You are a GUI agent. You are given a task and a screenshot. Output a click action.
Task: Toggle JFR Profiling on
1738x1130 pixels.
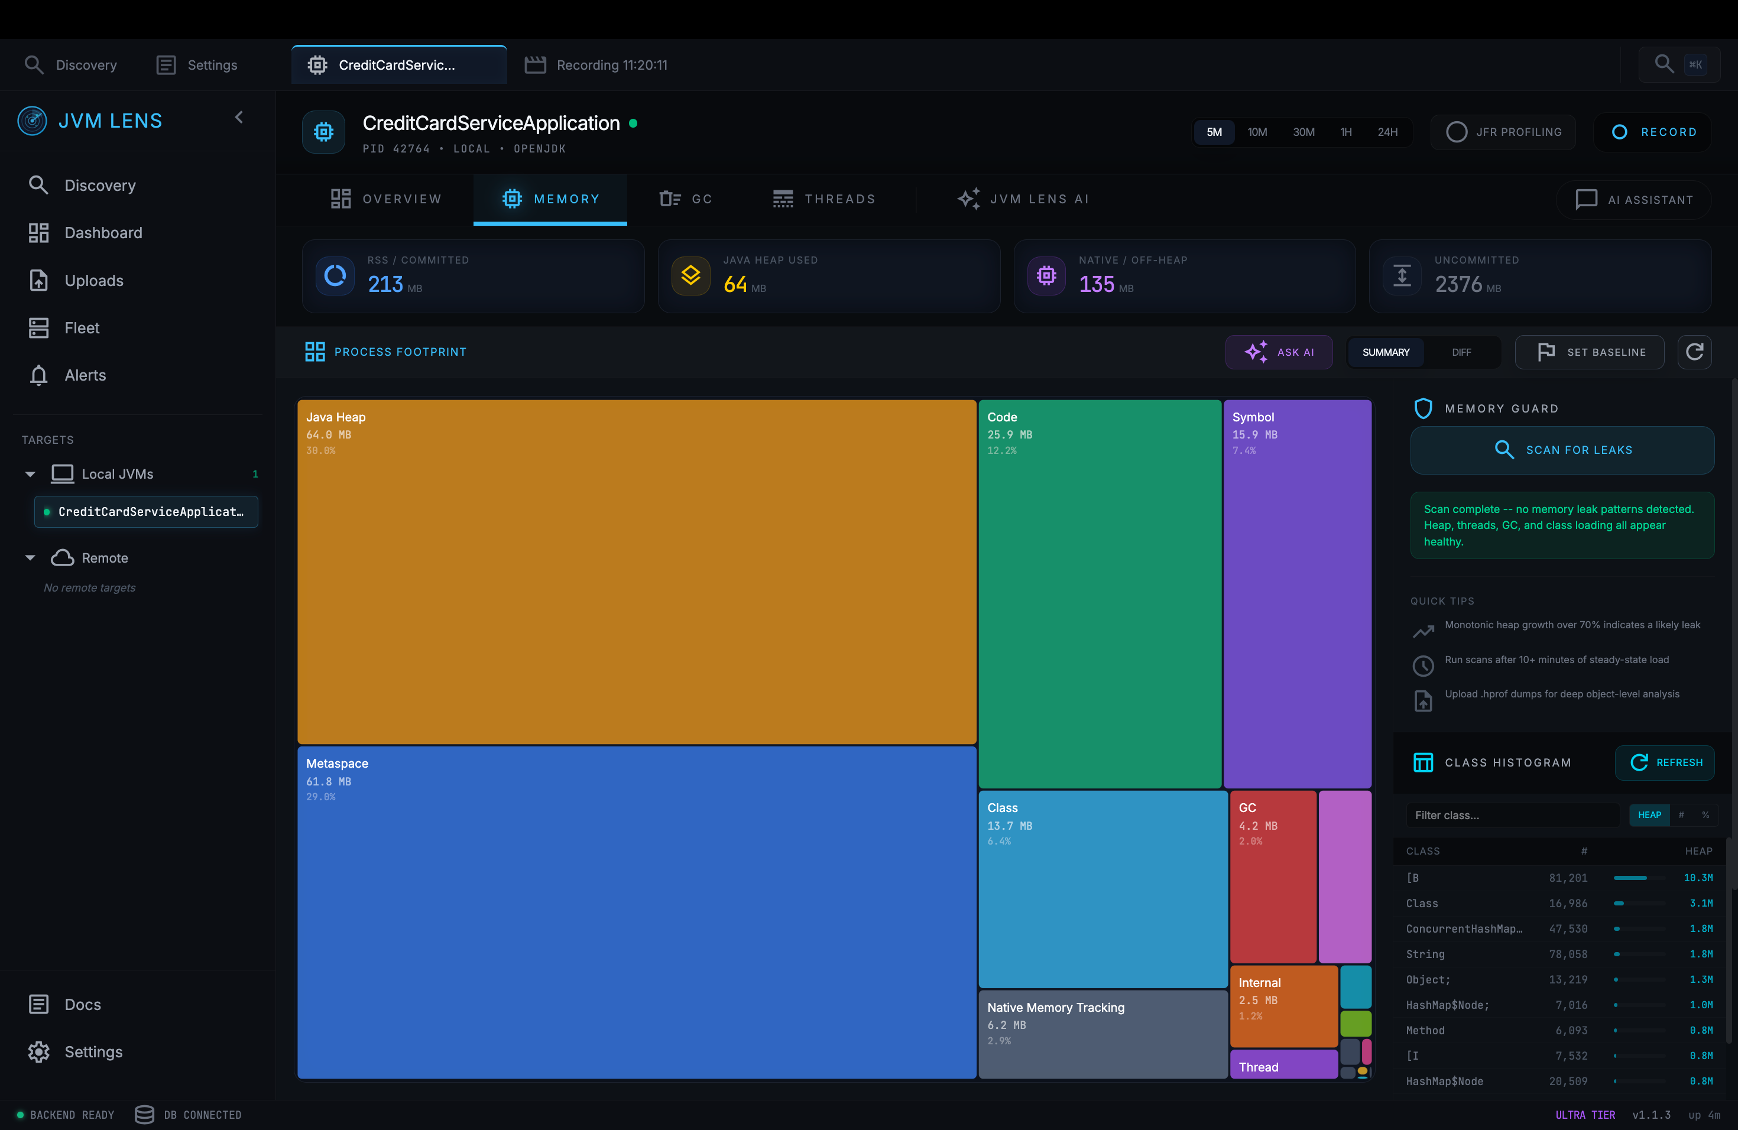(x=1503, y=132)
